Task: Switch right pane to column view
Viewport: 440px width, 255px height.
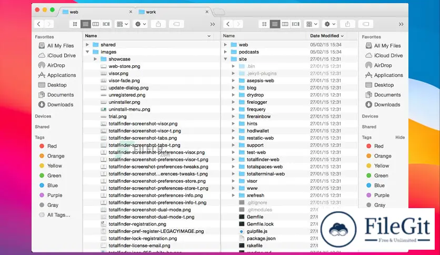Action: [285, 24]
